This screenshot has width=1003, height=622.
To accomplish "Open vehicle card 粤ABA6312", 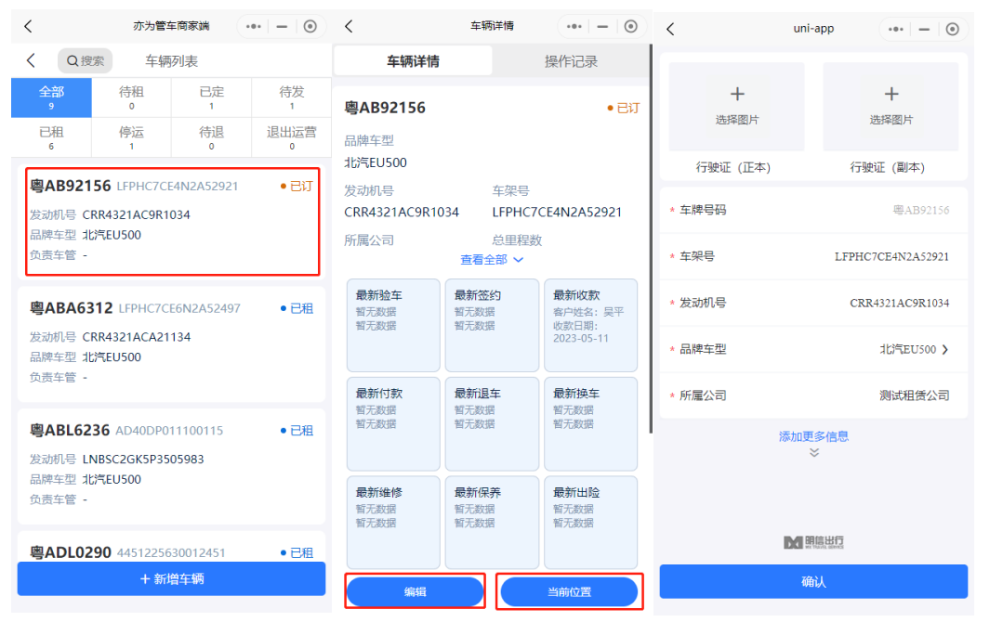I will [x=171, y=342].
